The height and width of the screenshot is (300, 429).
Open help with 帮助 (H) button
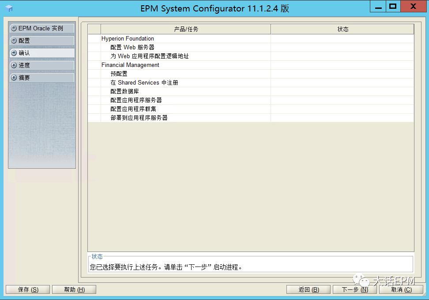(74, 289)
